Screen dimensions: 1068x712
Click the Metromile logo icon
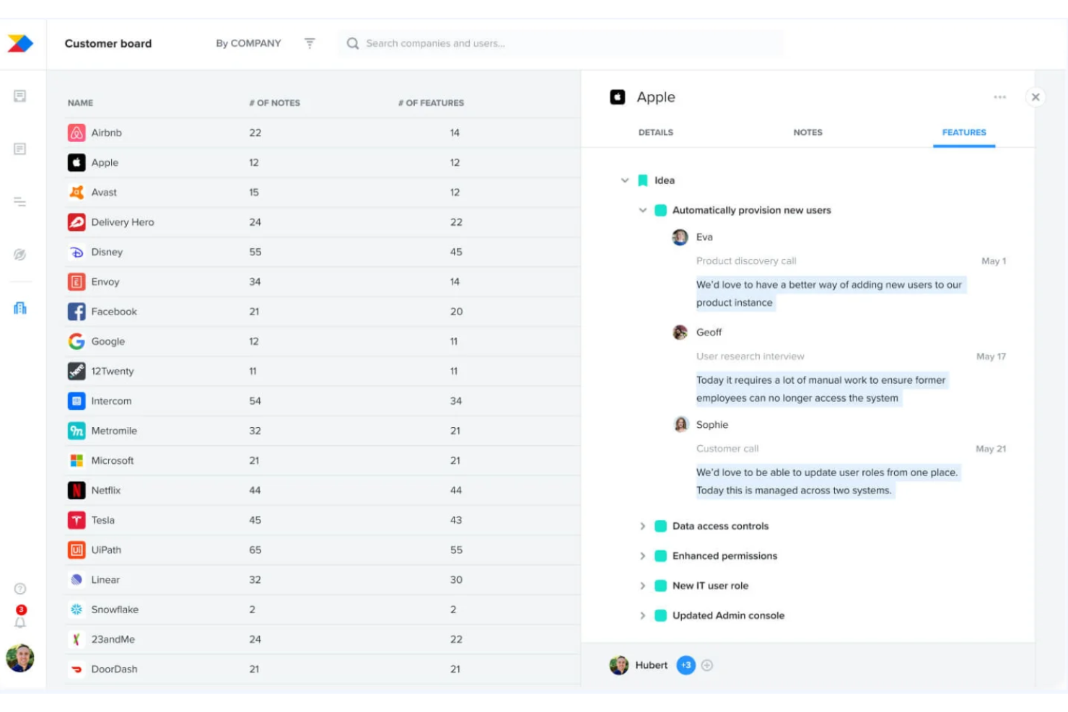point(76,431)
